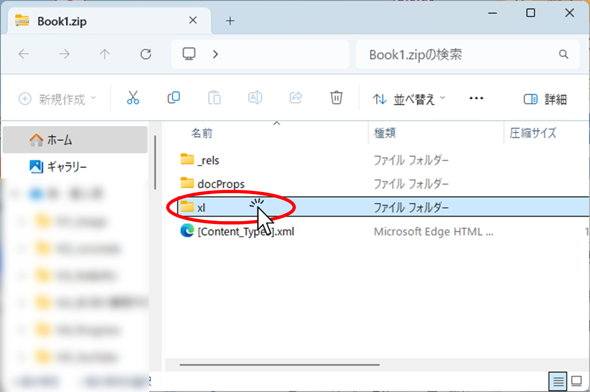The width and height of the screenshot is (590, 392).
Task: Click the Rename icon
Action: coord(255,98)
